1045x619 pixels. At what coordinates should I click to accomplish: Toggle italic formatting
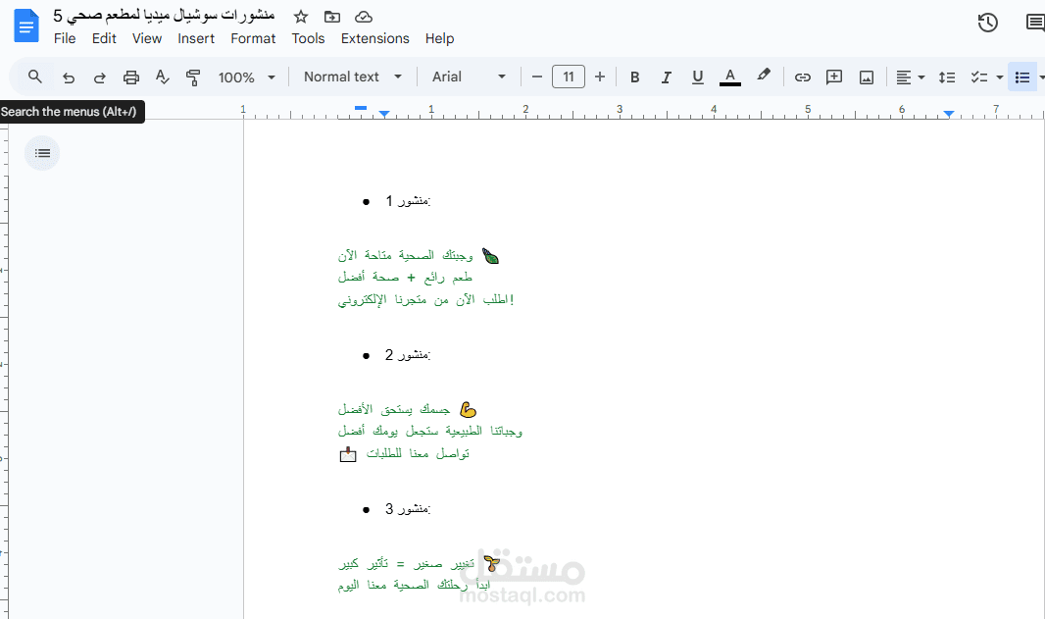(666, 77)
